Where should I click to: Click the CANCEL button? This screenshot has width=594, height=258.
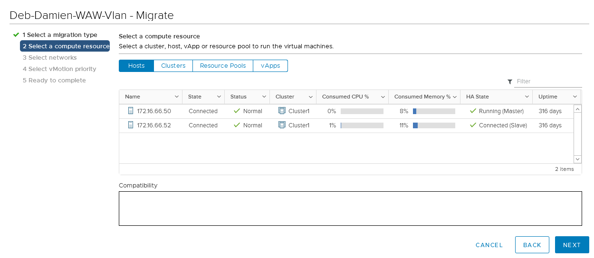tap(489, 245)
